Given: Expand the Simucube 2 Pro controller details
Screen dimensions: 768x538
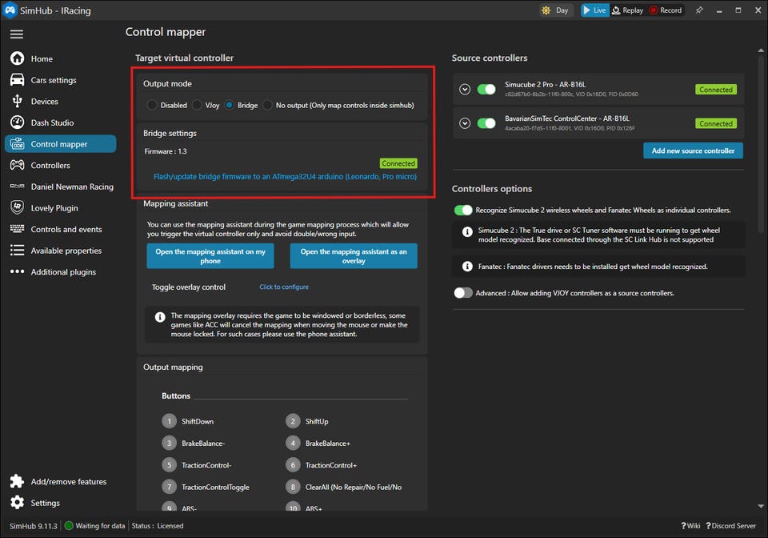Looking at the screenshot, I should [x=465, y=90].
